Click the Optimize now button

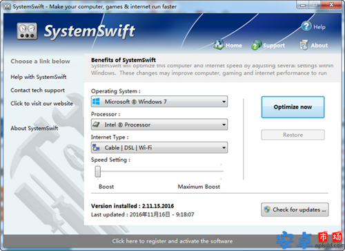(x=293, y=107)
